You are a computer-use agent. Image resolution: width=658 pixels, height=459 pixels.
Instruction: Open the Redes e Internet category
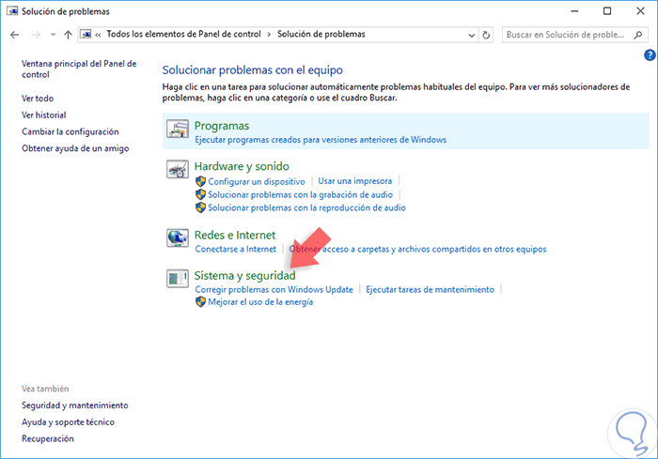(235, 236)
